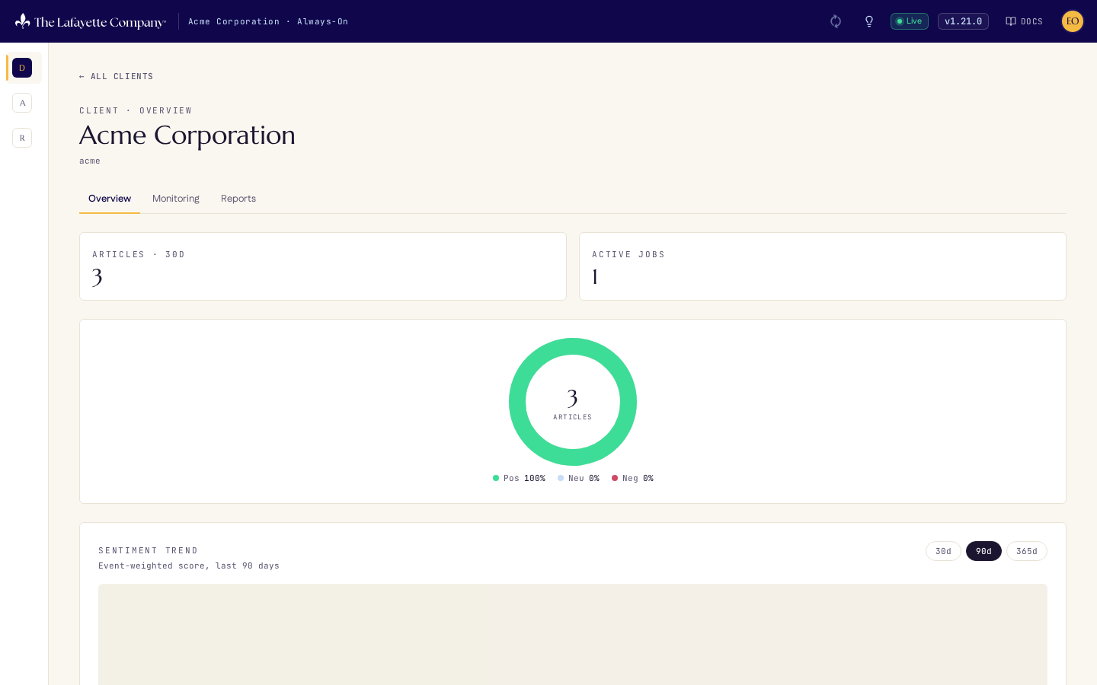Click the lightbulb tips icon

point(869,21)
